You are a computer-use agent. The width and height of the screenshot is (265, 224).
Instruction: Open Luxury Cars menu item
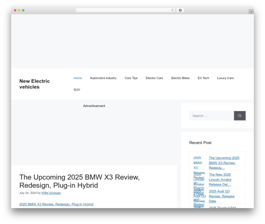click(x=225, y=78)
